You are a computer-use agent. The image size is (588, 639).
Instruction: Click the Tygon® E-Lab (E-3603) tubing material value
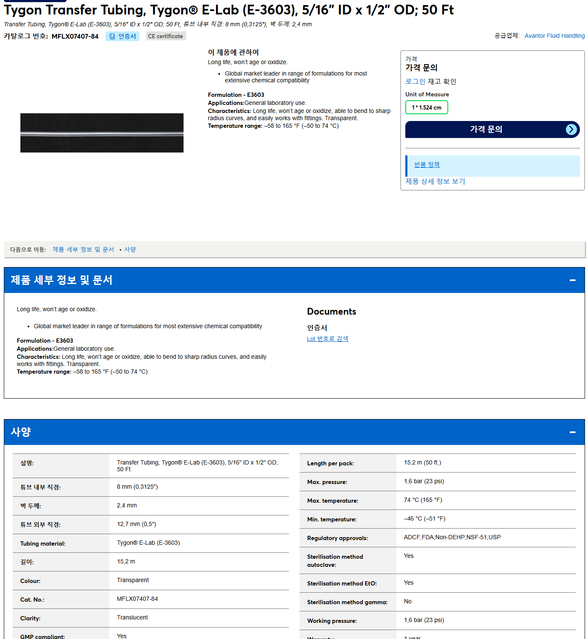(x=148, y=543)
